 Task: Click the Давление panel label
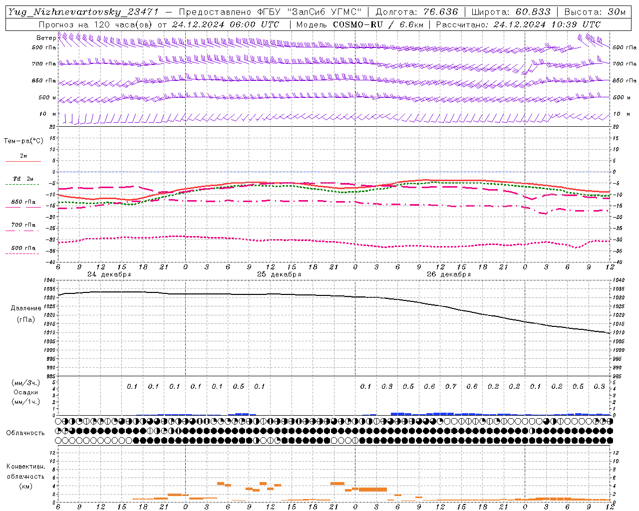[x=26, y=308]
